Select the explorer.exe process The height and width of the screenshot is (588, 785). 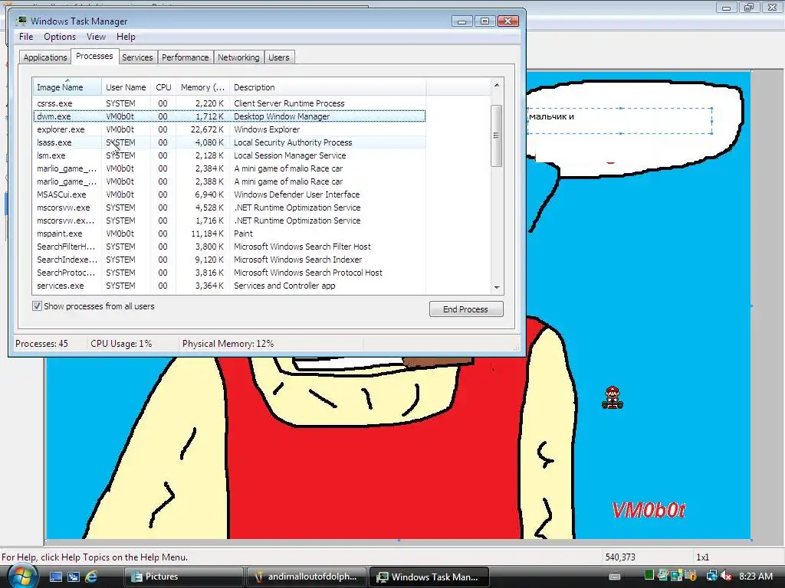coord(229,129)
